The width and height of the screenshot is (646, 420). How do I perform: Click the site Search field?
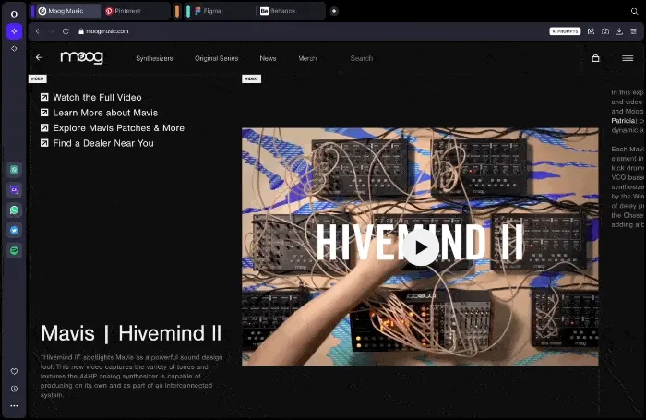362,58
